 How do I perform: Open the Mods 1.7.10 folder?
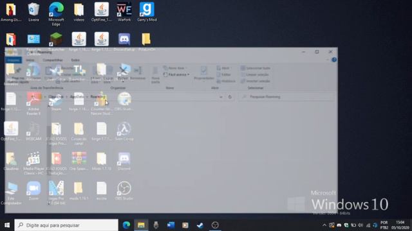pyautogui.click(x=102, y=161)
